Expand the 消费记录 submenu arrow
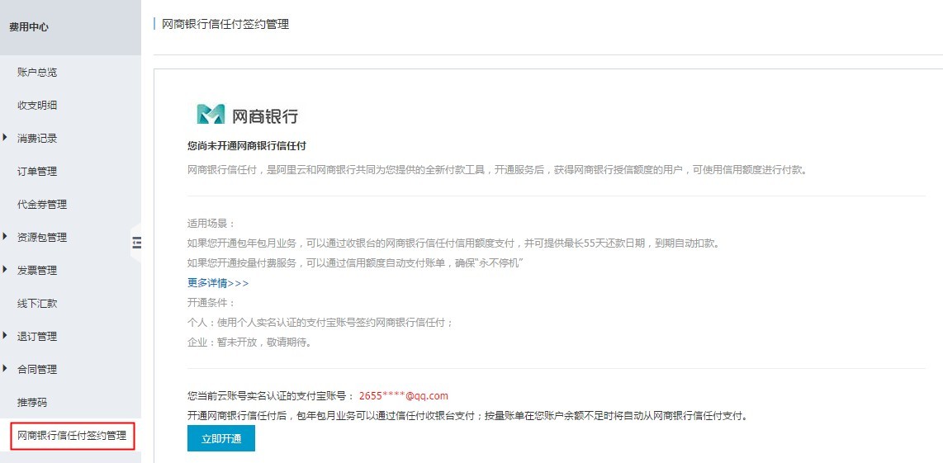The image size is (943, 463). (x=6, y=139)
